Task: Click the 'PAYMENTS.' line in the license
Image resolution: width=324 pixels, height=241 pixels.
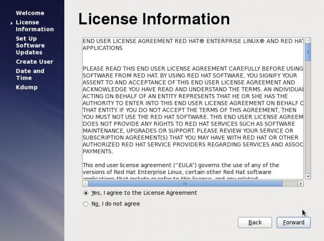Action: 98,151
